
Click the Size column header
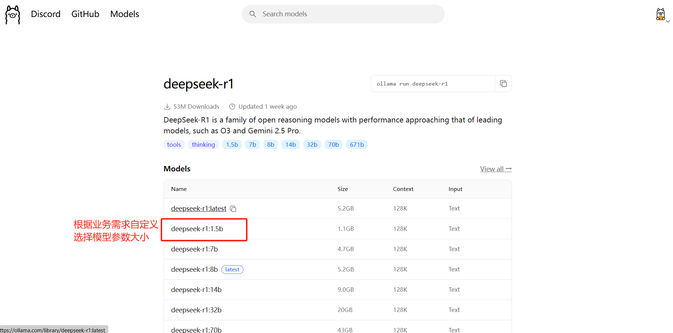point(342,189)
